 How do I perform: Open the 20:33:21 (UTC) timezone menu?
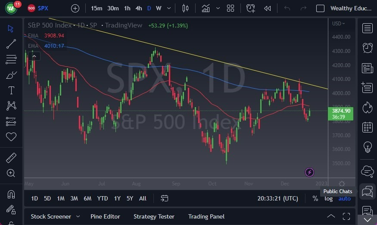click(x=278, y=198)
